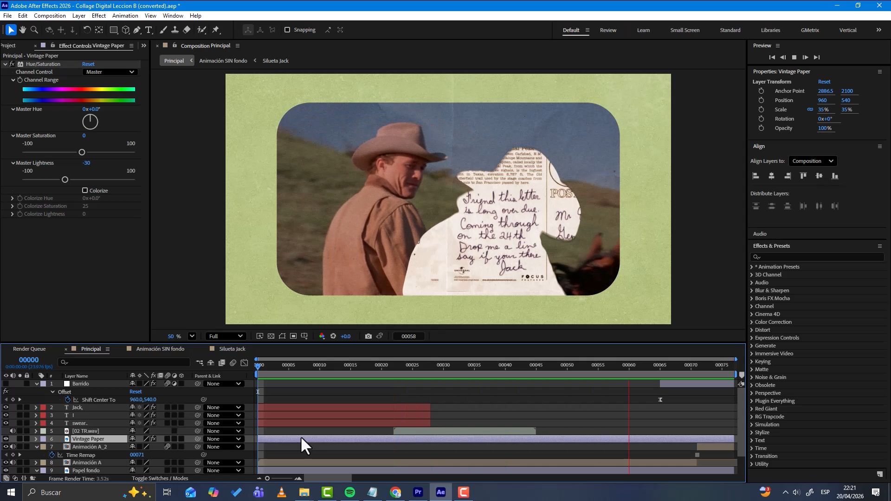The image size is (891, 501).
Task: Select the Roto Brush tool
Action: click(x=201, y=30)
